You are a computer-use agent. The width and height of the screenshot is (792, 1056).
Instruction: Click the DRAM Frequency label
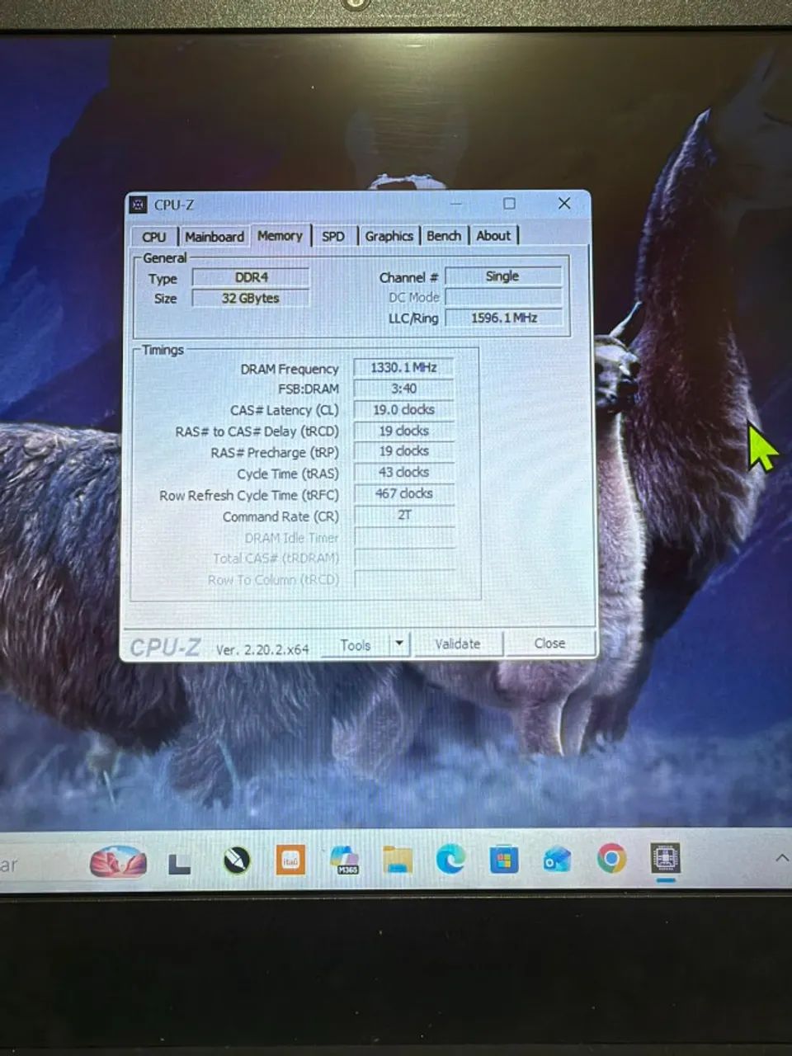pos(290,370)
